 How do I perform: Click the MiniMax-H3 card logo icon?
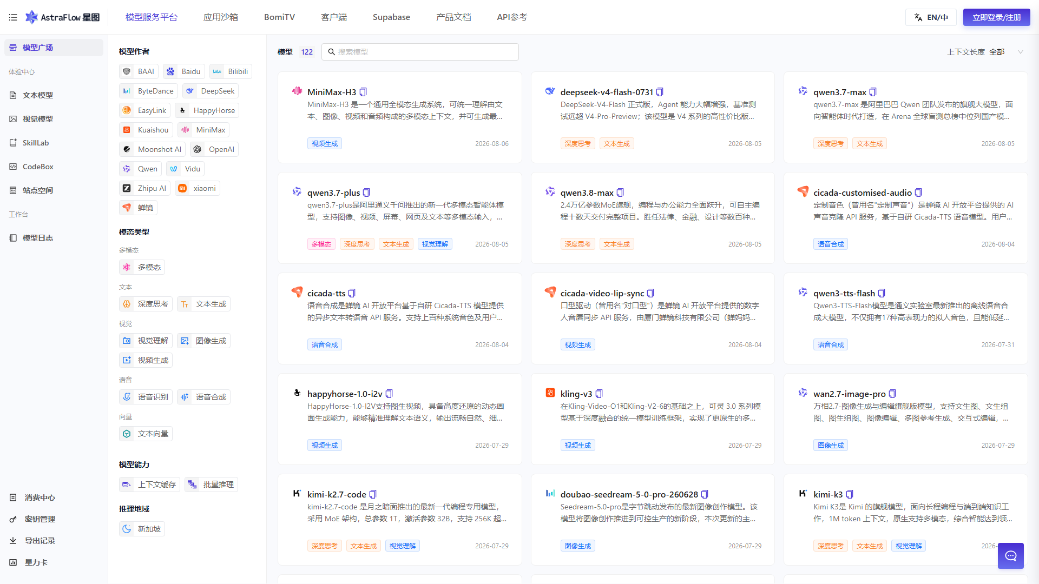click(297, 91)
